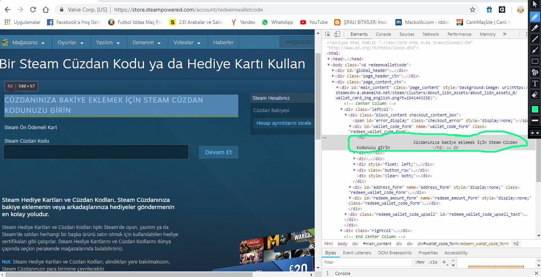Screen dimensions: 541x277
Task: Toggle the :hov element state panel
Action: click(x=420, y=262)
